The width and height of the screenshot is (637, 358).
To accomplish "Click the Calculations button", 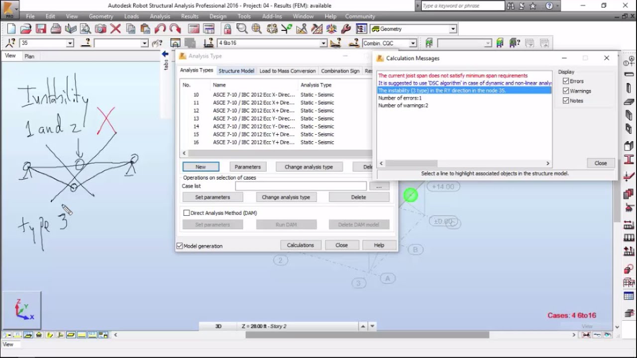I will 300,245.
